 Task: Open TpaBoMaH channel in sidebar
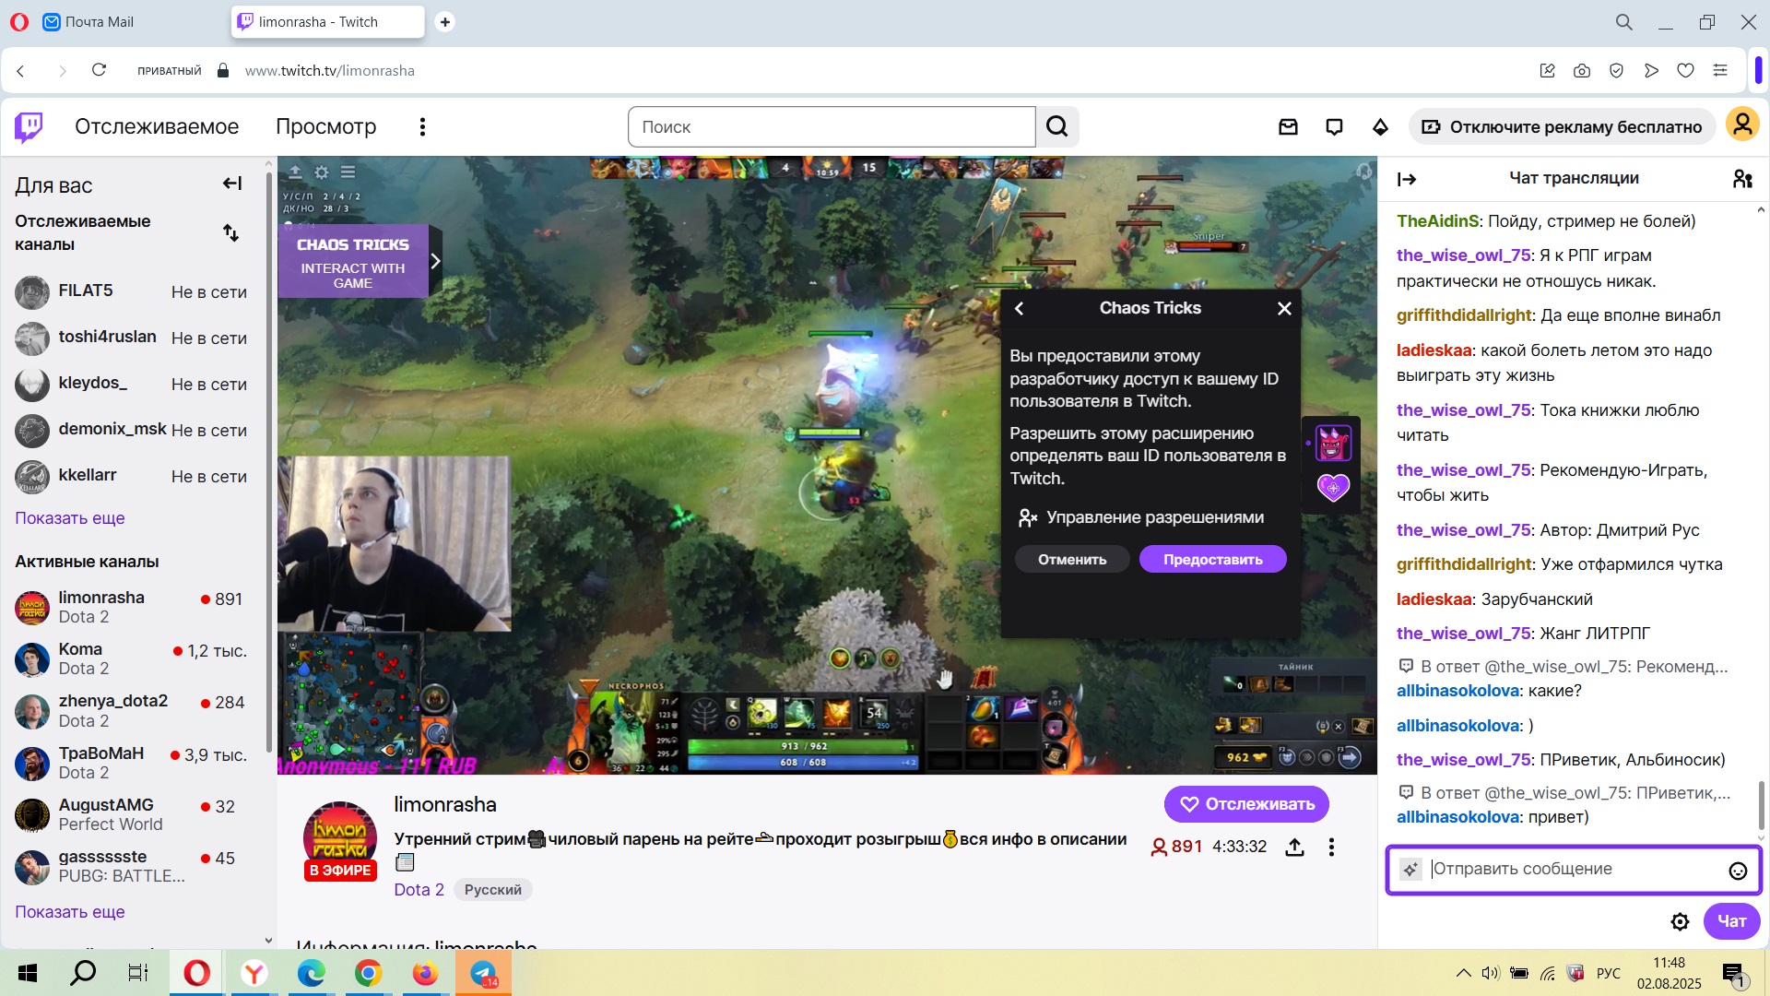(132, 763)
